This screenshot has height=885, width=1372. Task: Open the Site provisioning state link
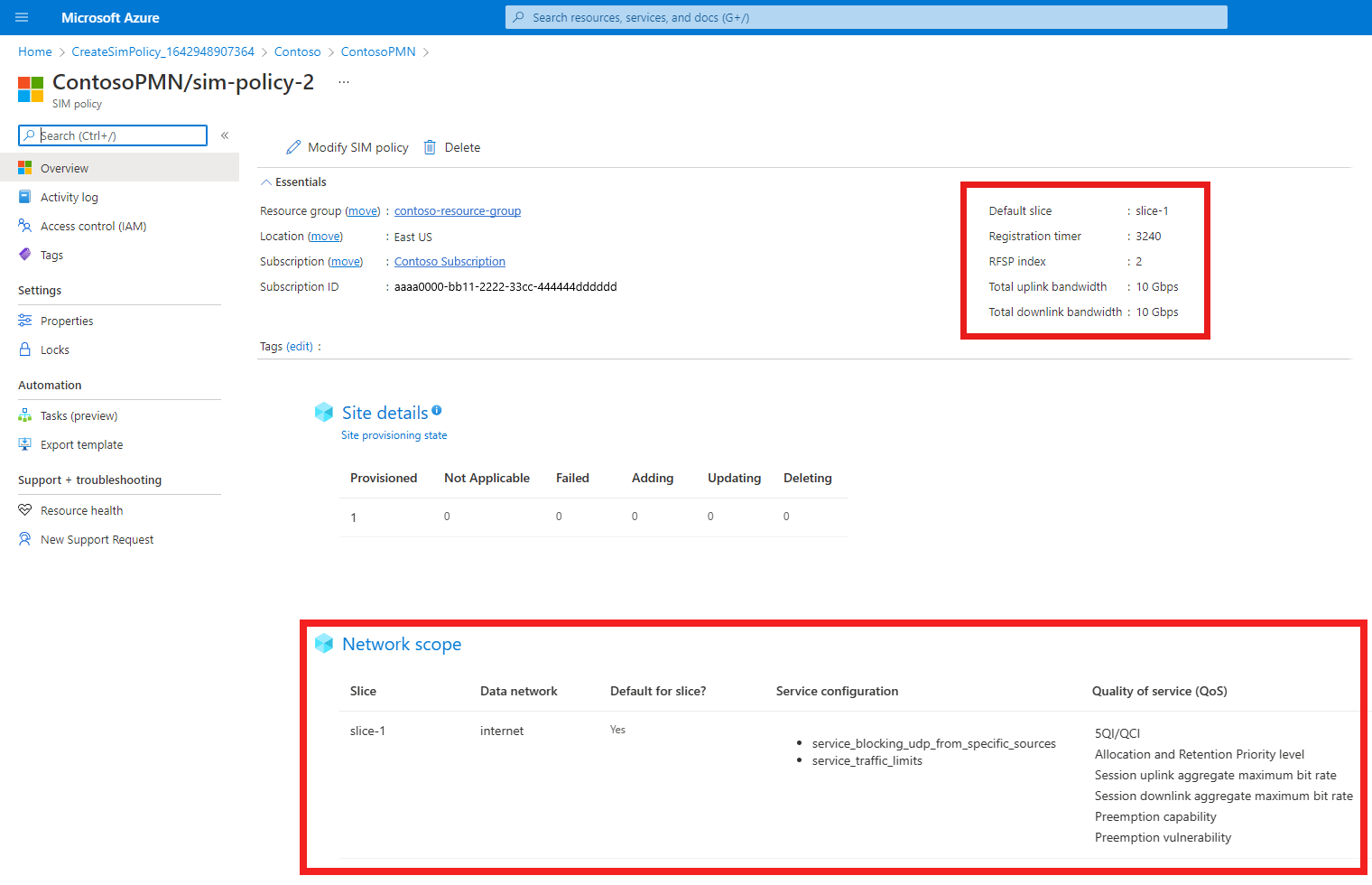[x=394, y=435]
